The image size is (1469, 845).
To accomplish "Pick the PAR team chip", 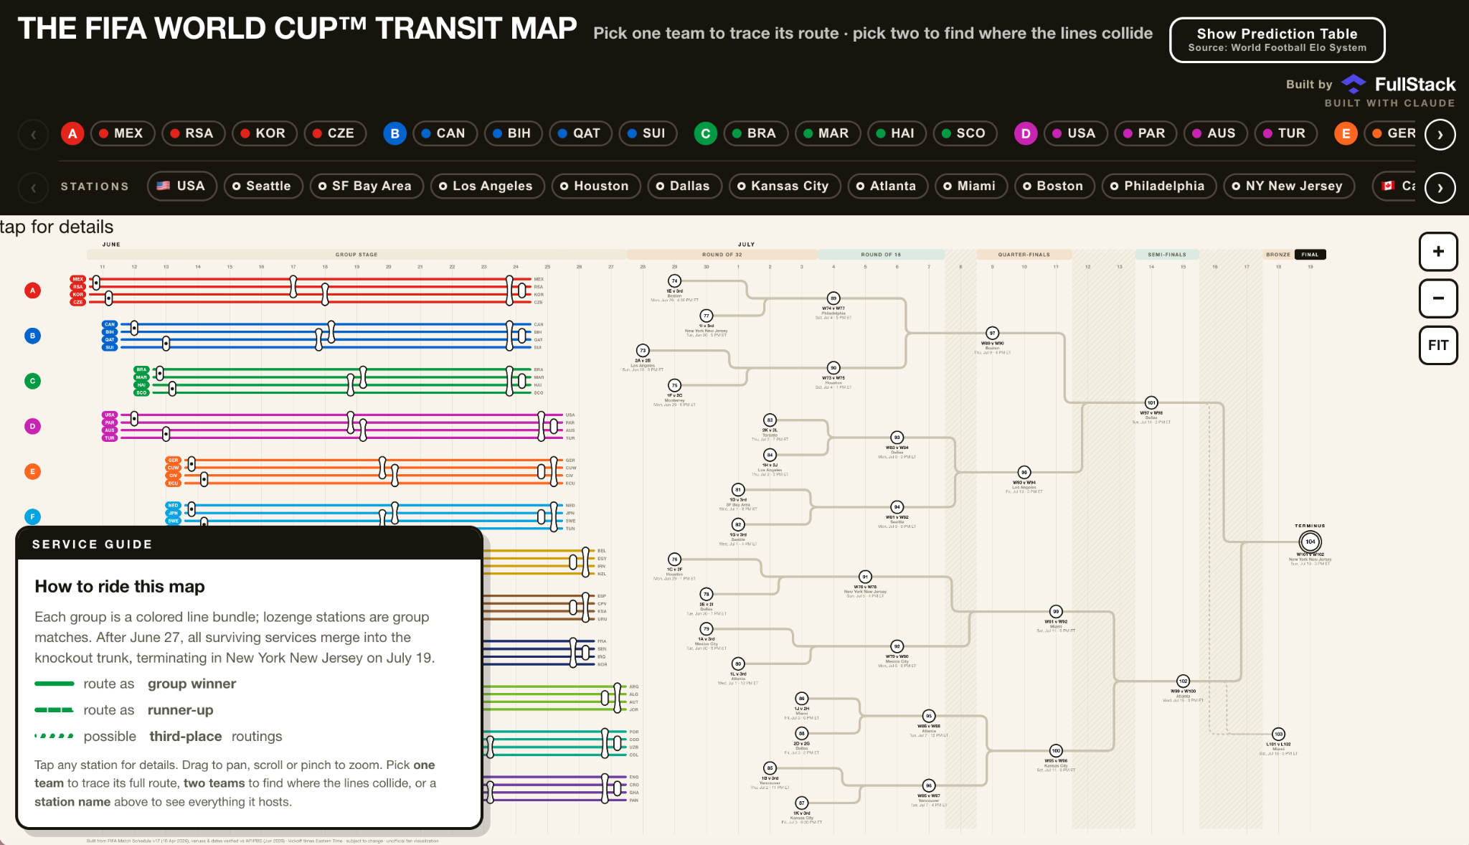I will click(1146, 133).
